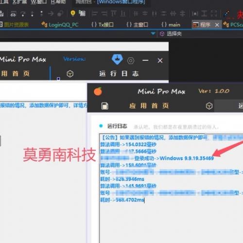Click the cube icon beside 运行日志 in back window

[x=70, y=74]
